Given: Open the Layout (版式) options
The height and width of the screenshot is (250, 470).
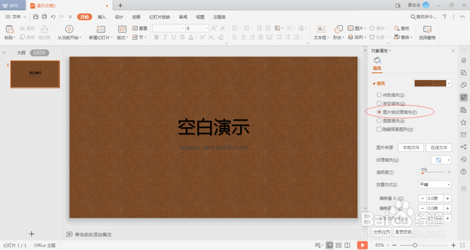Looking at the screenshot, I should [x=122, y=32].
